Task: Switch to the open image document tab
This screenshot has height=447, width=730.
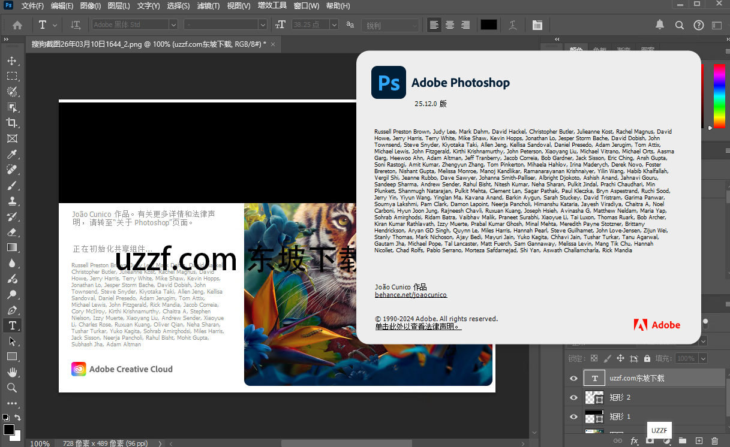Action: tap(144, 44)
